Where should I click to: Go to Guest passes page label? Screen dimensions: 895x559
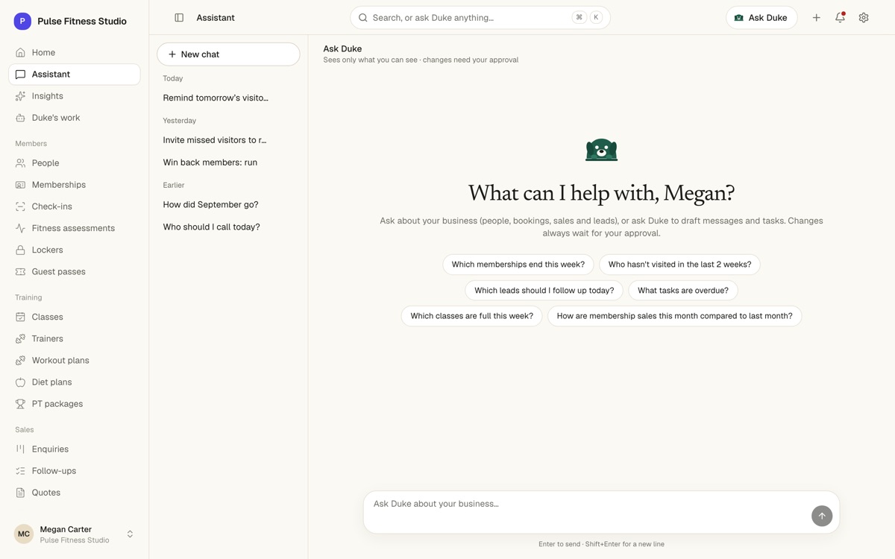pyautogui.click(x=58, y=272)
